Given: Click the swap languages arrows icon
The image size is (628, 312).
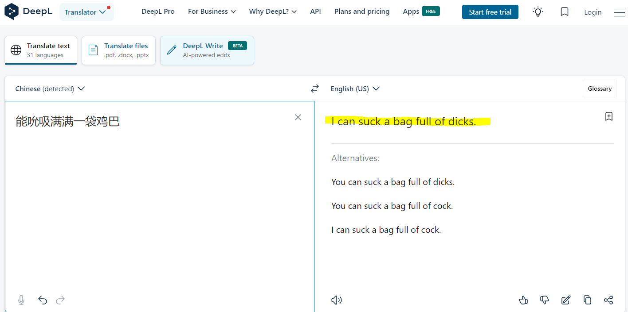Looking at the screenshot, I should tap(314, 89).
